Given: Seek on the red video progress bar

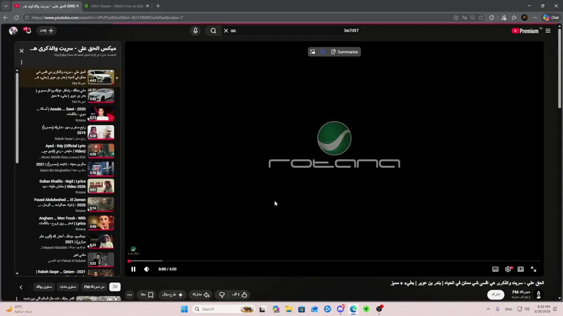Looking at the screenshot, I should pos(335,261).
